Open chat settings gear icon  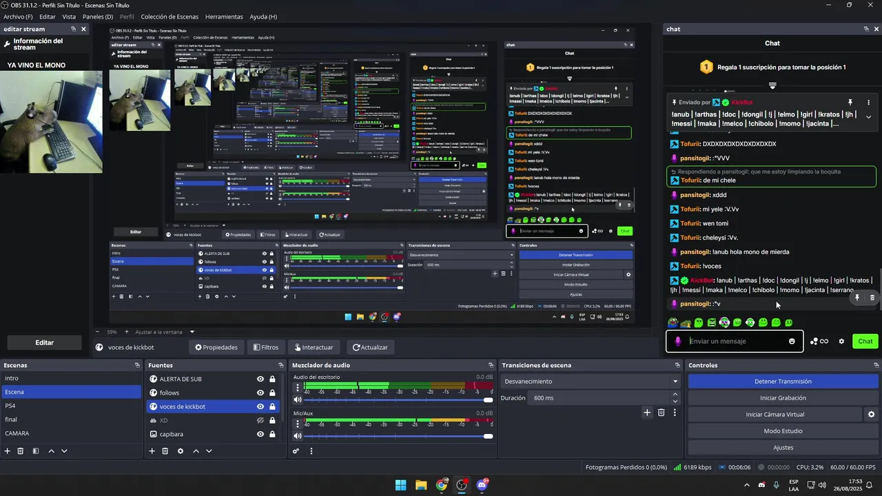pyautogui.click(x=841, y=341)
